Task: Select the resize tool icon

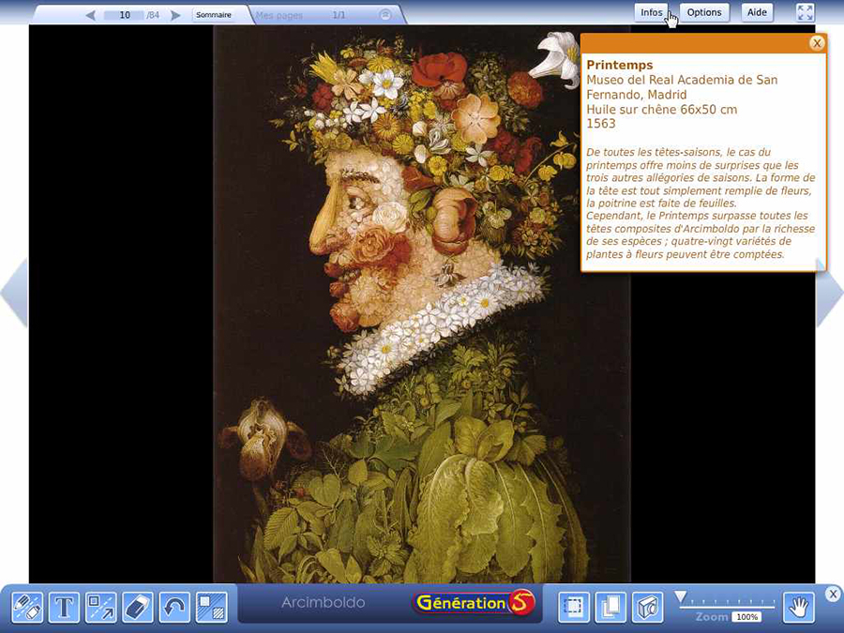Action: coord(99,608)
